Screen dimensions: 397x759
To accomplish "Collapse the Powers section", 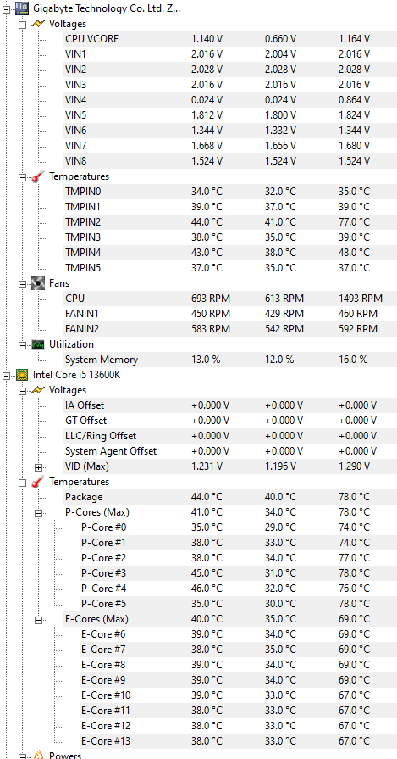I will pos(22,756).
